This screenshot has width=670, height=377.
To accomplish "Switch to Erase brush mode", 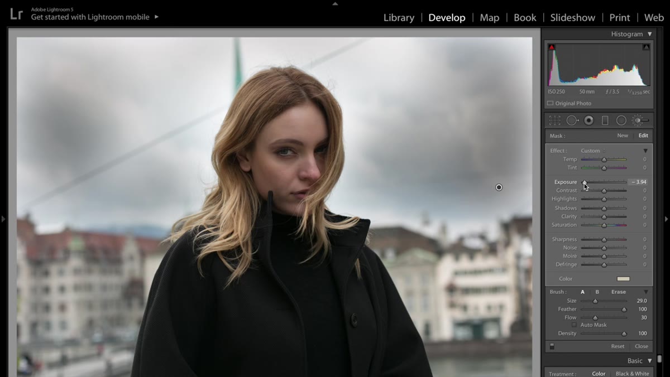I will click(618, 292).
